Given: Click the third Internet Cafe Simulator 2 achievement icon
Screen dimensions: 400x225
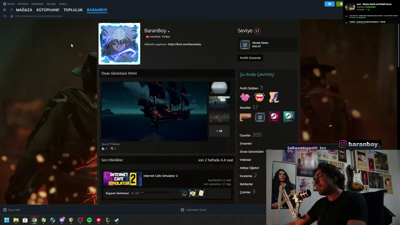Looking at the screenshot, I should [201, 193].
